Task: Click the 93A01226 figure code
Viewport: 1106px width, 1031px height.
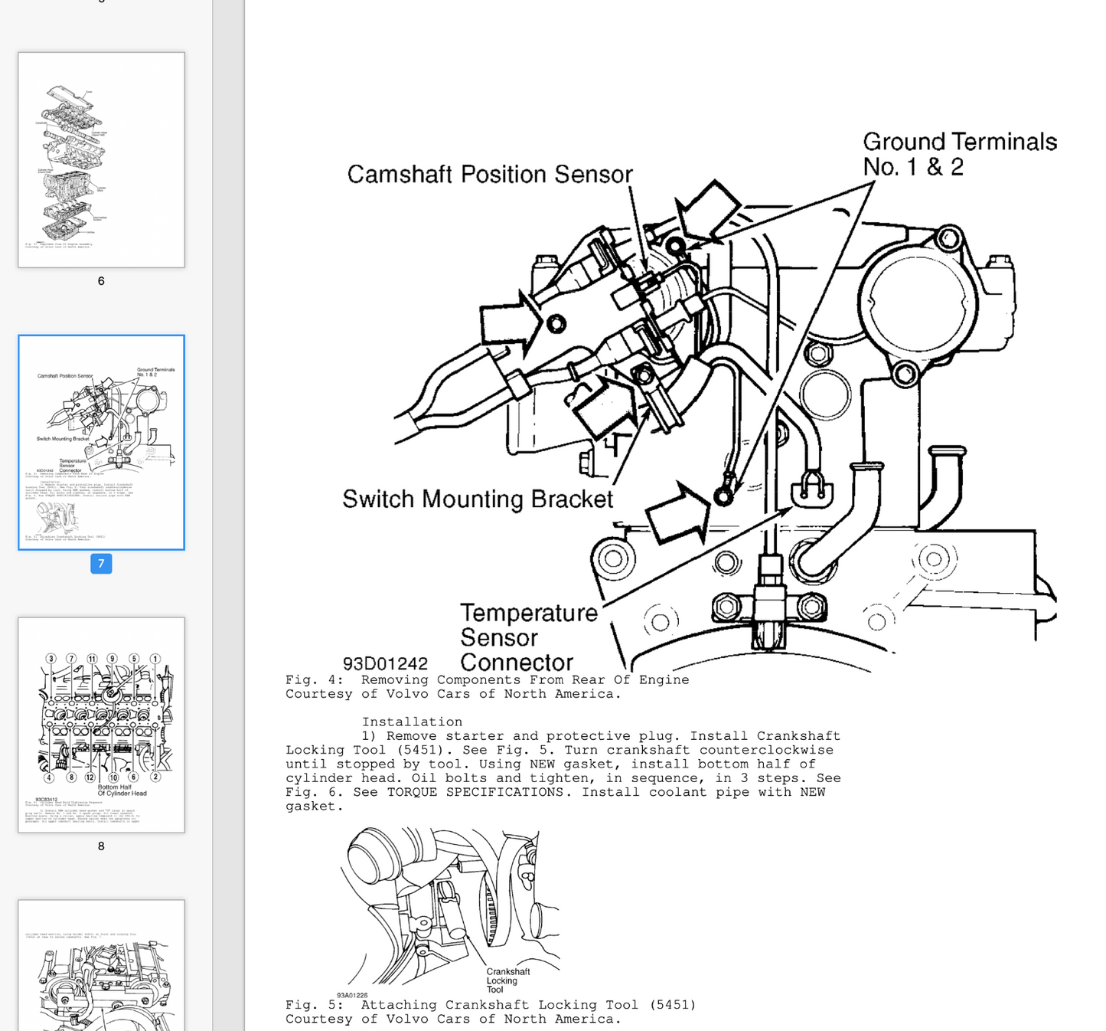Action: (352, 996)
